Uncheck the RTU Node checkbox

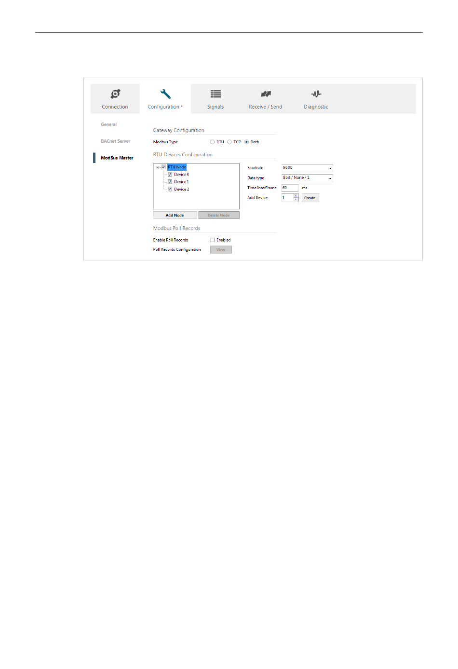(x=163, y=167)
